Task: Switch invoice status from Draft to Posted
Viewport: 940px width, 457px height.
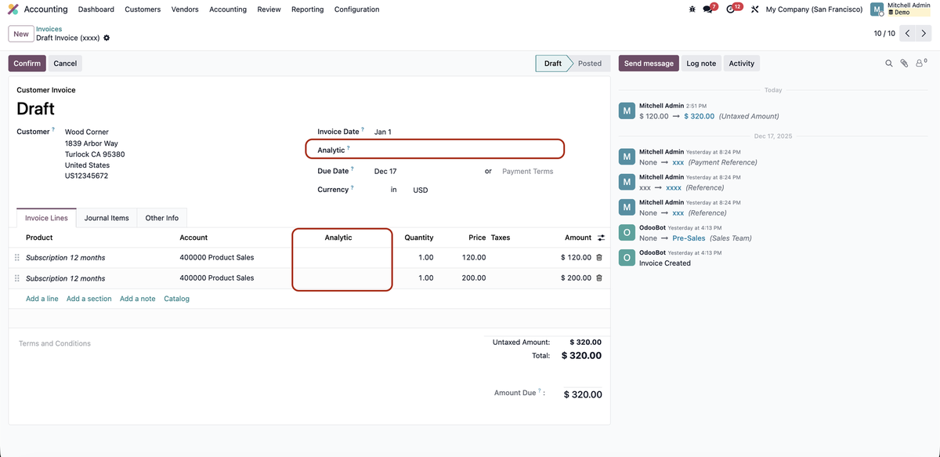Action: (x=589, y=63)
